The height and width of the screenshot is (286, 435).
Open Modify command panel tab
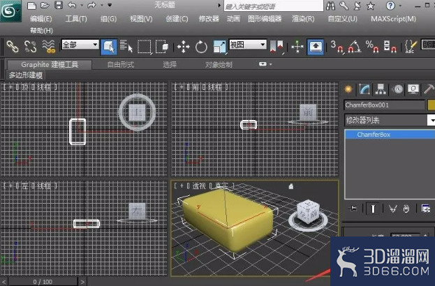click(x=364, y=89)
